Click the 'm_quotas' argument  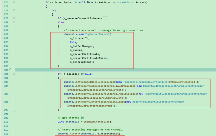[x=76, y=50]
